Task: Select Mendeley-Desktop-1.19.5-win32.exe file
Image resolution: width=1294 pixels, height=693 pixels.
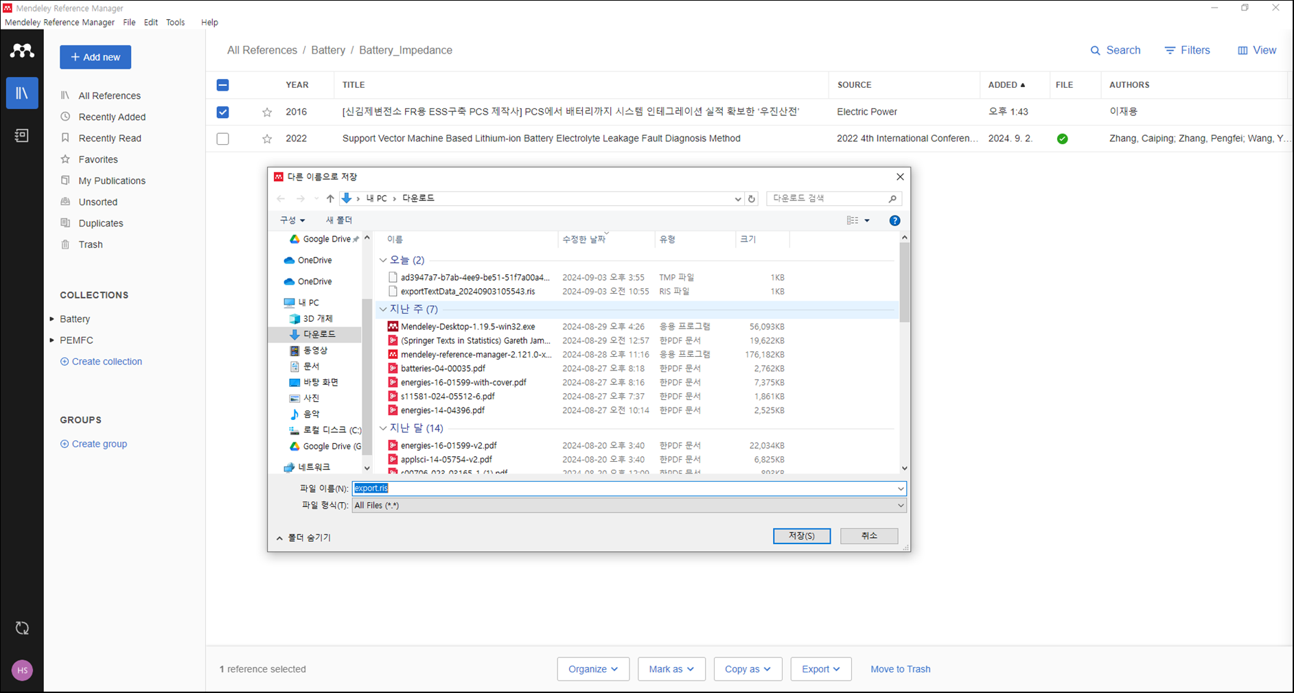Action: [x=467, y=327]
